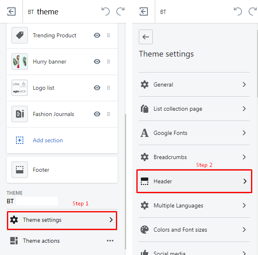Image resolution: width=258 pixels, height=255 pixels.
Task: Click the Fashion Journals blog icon
Action: point(20,114)
